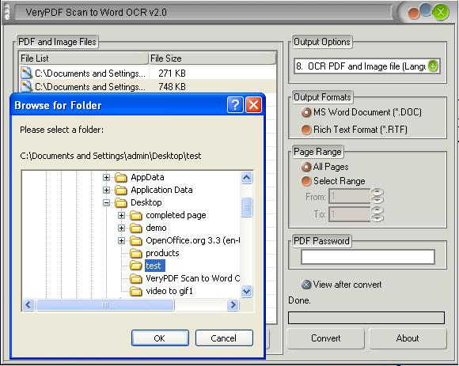459x366 pixels.
Task: Click the products folder icon
Action: click(136, 253)
